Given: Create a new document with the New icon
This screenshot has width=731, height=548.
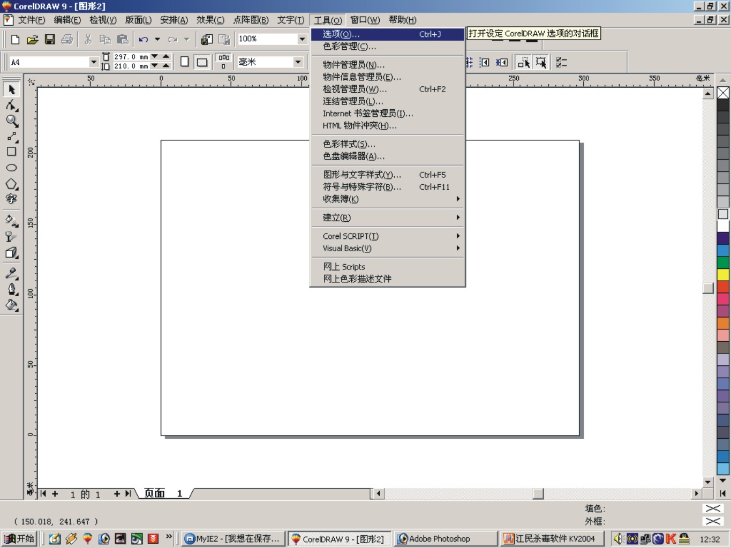Looking at the screenshot, I should tap(16, 39).
